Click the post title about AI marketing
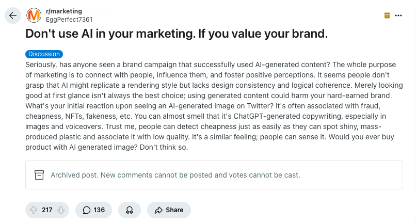The image size is (416, 224). pyautogui.click(x=177, y=34)
